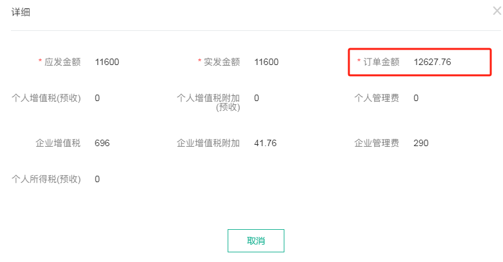Close the 详细 dialog with the X

pyautogui.click(x=497, y=11)
